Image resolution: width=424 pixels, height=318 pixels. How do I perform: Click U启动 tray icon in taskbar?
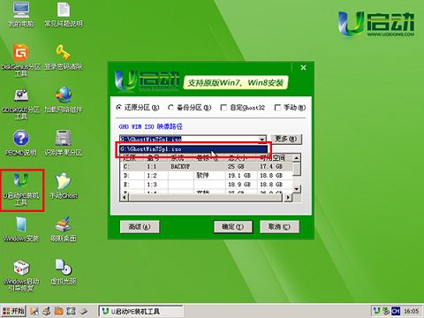click(376, 311)
